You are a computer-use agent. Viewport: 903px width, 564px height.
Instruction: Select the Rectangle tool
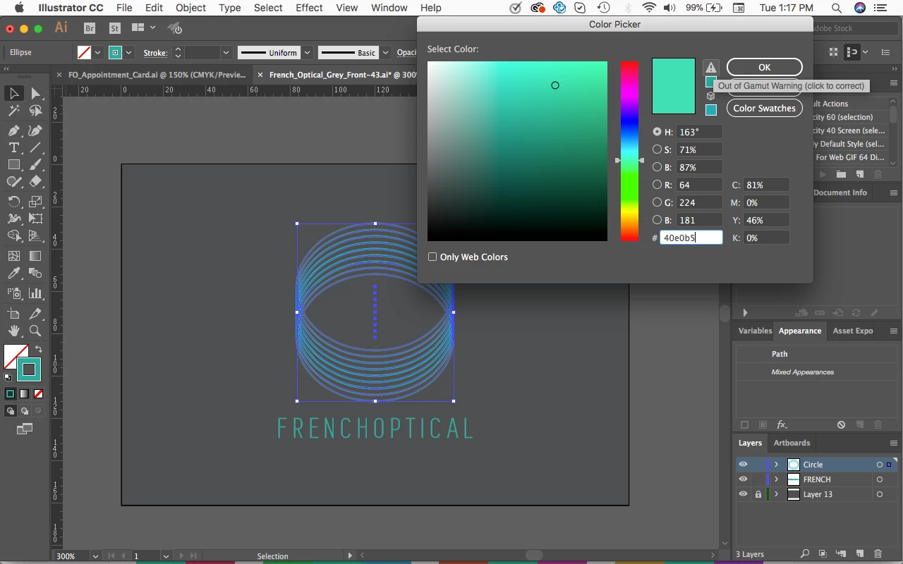point(13,164)
